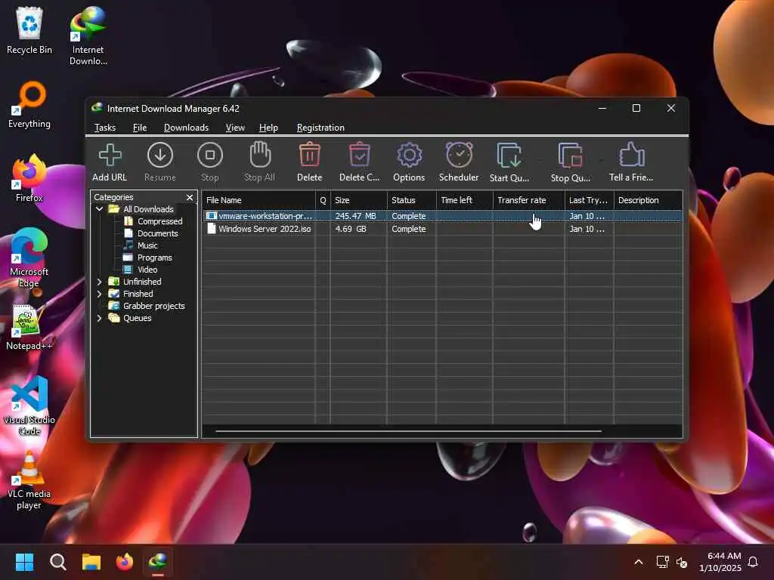774x580 pixels.
Task: Select Windows Server 2022.iso row
Action: (x=442, y=229)
